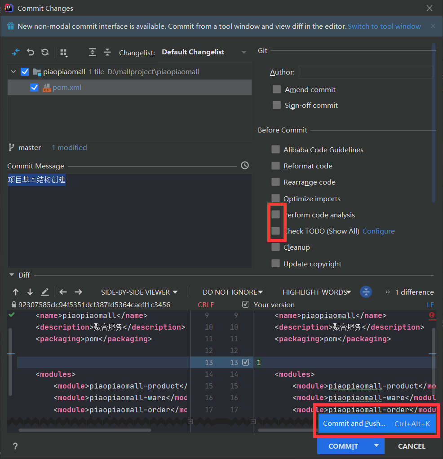The image size is (443, 459).
Task: Check Rearrange code option
Action: (275, 182)
